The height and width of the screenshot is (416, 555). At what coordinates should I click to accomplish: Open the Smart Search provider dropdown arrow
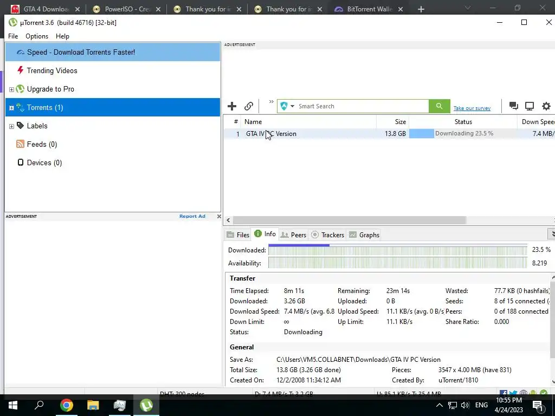(292, 106)
